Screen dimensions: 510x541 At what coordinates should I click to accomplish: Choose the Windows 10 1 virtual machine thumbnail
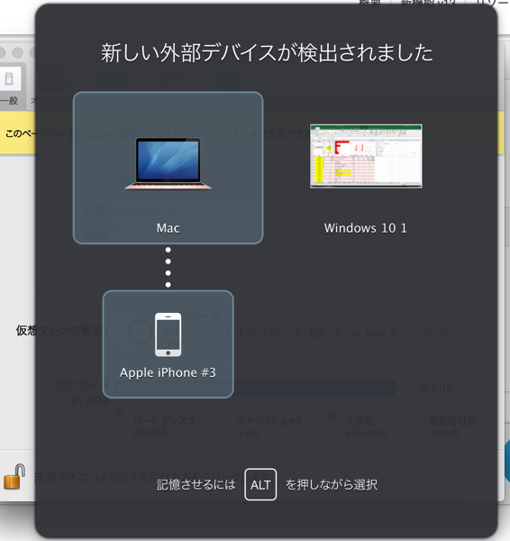[366, 156]
